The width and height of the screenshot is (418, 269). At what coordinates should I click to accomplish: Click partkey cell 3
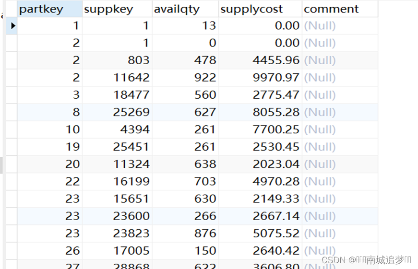pos(49,95)
